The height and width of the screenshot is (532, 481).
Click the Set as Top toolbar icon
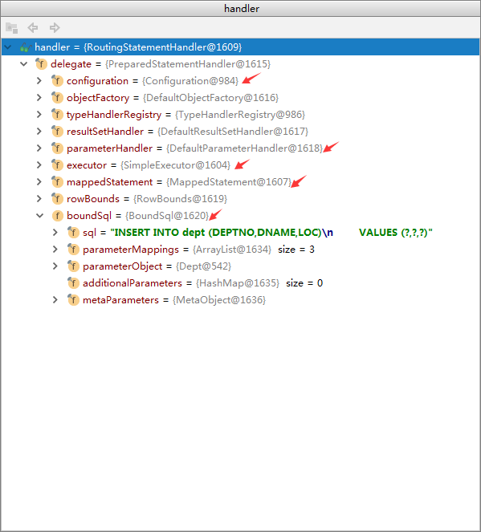[12, 28]
